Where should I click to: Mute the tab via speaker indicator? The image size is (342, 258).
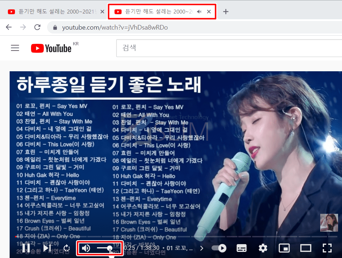[x=199, y=11]
